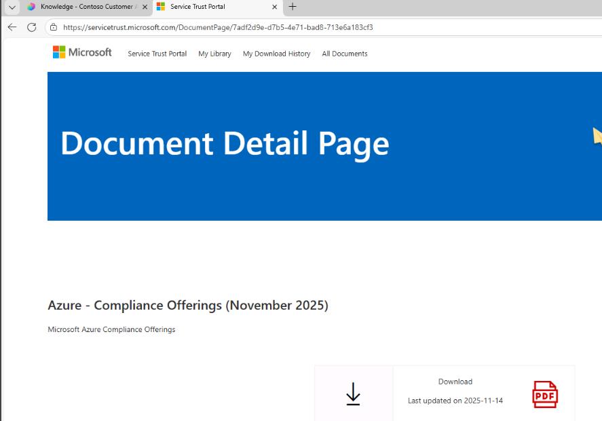Open All Documents

click(x=344, y=54)
